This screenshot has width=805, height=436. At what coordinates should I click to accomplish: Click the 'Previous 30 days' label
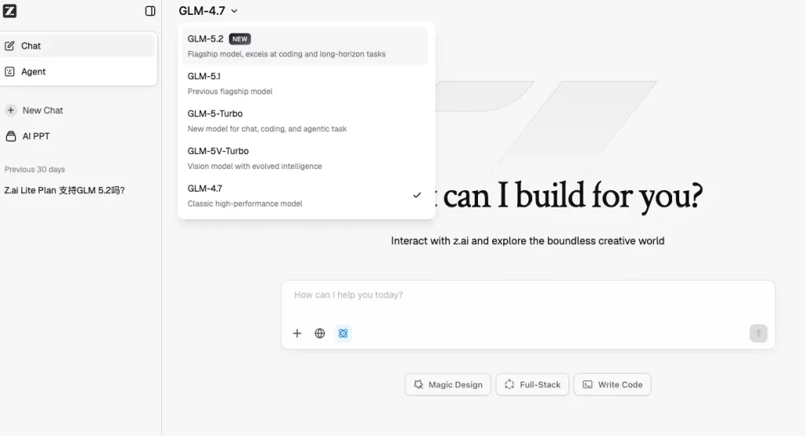click(x=35, y=169)
